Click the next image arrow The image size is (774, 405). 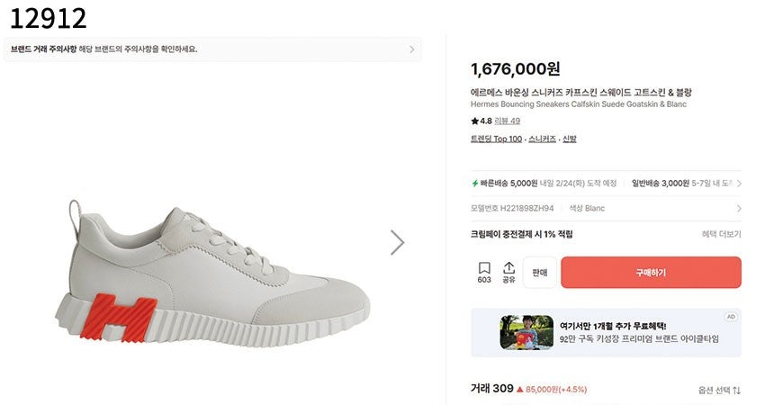(x=397, y=242)
